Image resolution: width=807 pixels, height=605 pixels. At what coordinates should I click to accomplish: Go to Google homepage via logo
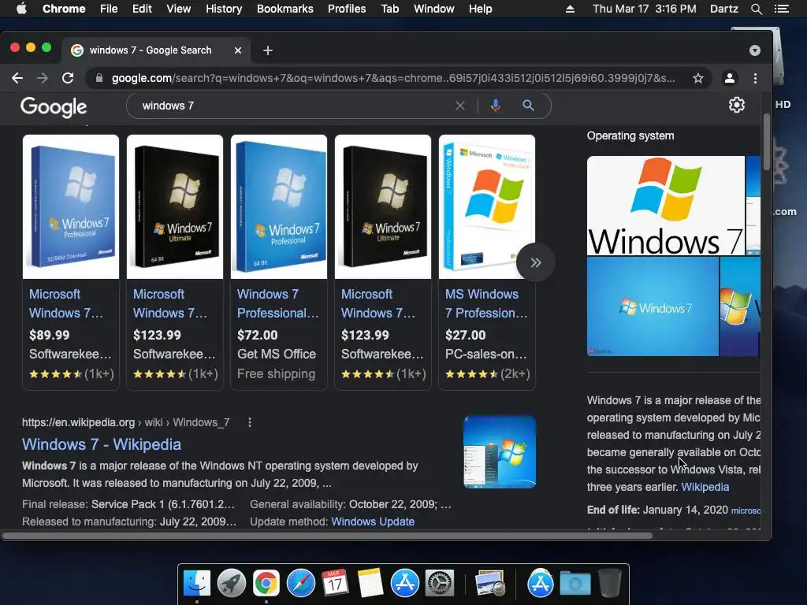(54, 107)
